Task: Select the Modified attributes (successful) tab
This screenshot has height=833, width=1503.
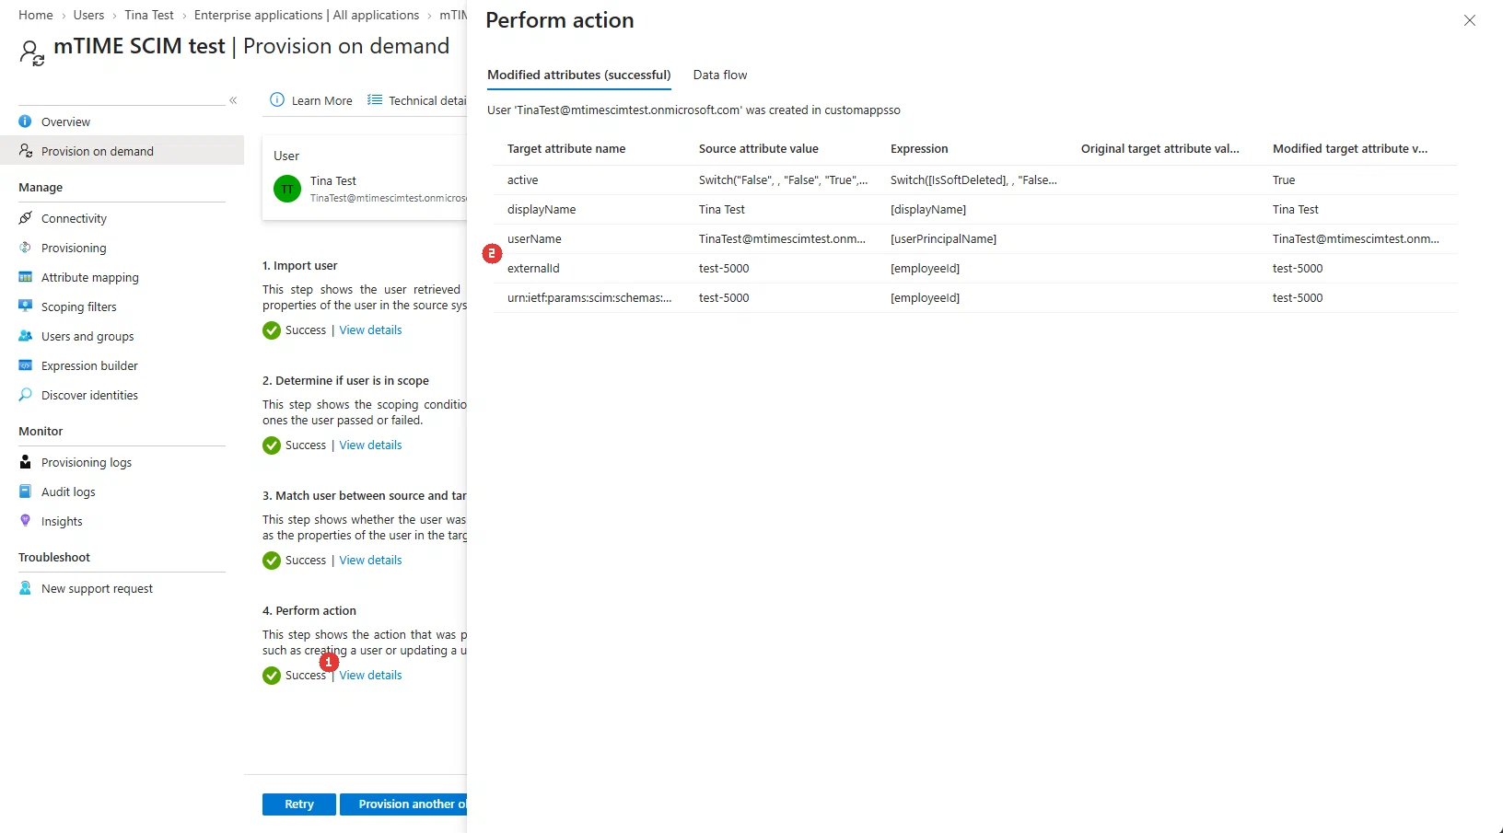Action: [x=578, y=75]
